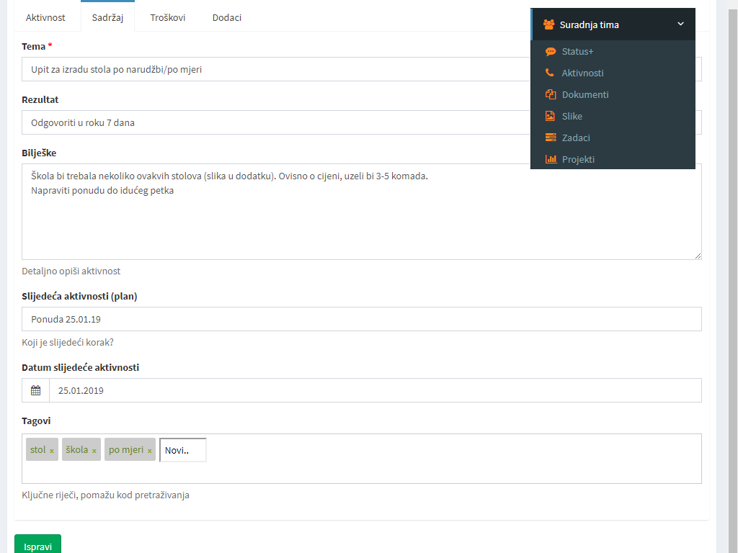Viewport: 738px width, 553px height.
Task: Click the Tema input field
Action: (x=274, y=70)
